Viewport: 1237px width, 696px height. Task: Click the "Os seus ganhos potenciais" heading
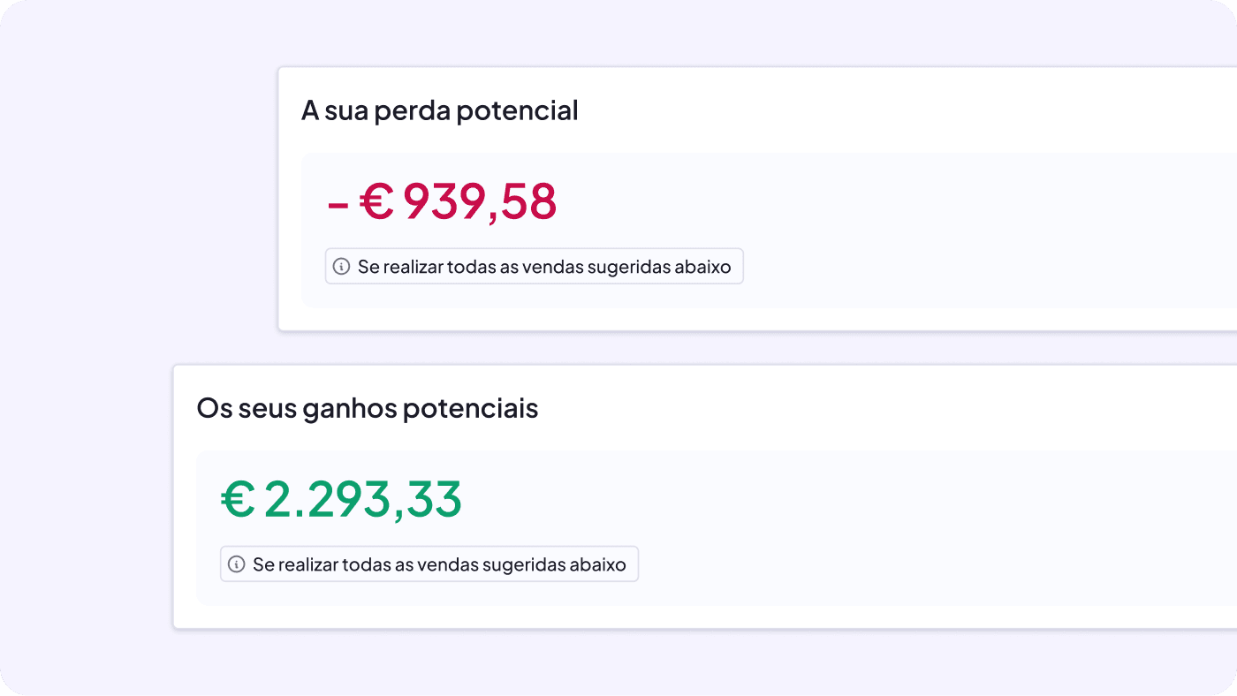tap(367, 409)
